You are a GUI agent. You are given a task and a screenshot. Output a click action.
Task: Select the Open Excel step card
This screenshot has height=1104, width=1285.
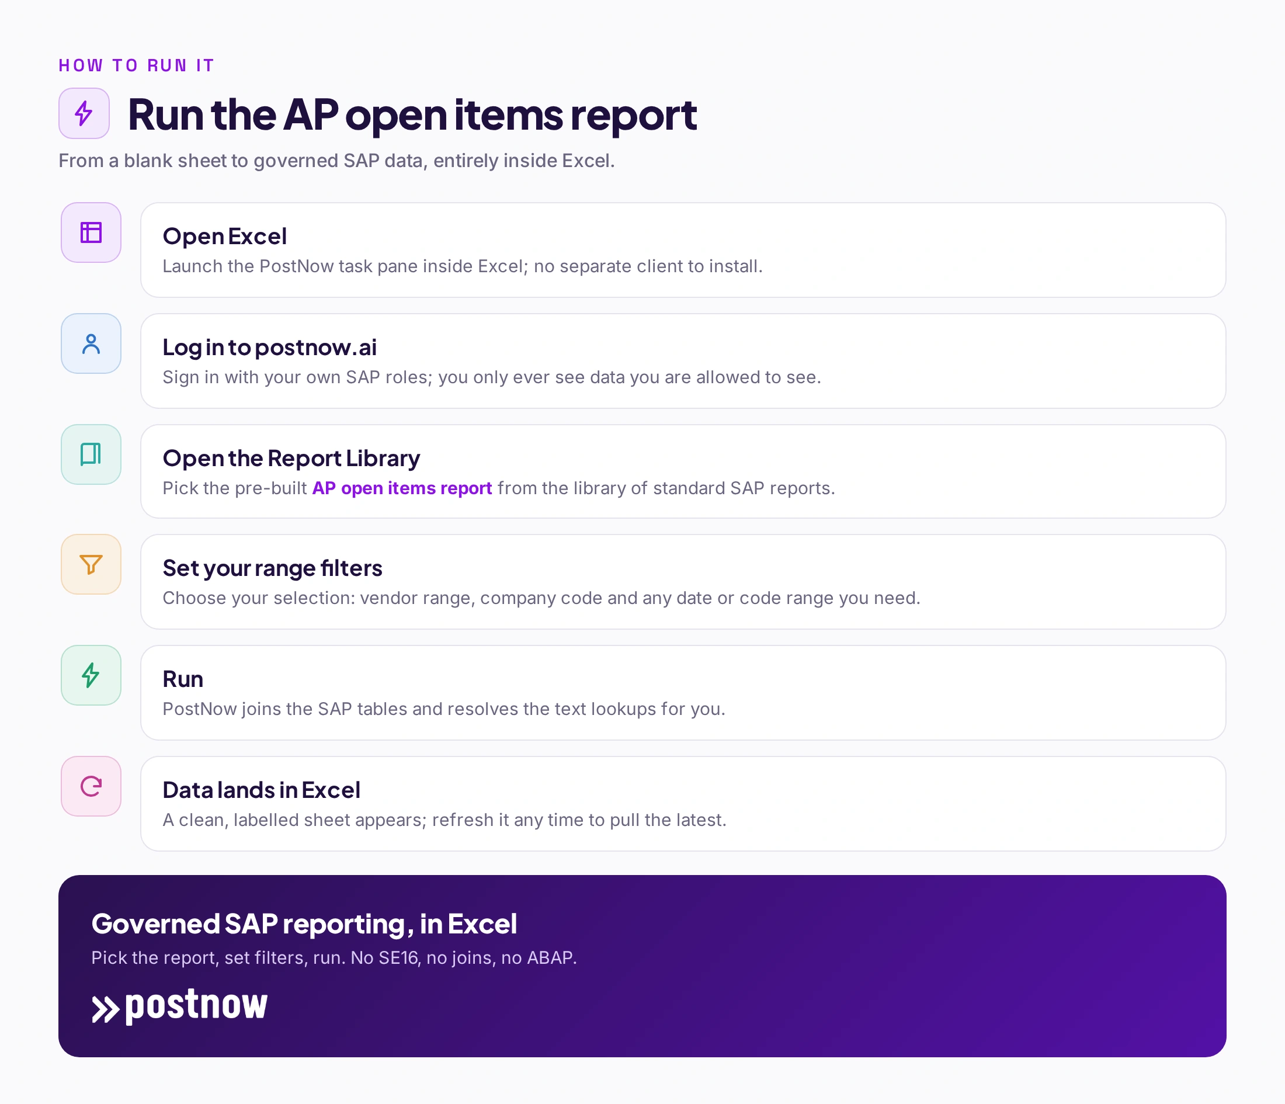(683, 250)
